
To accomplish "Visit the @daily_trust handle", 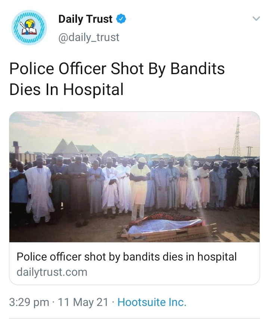I will click(89, 37).
